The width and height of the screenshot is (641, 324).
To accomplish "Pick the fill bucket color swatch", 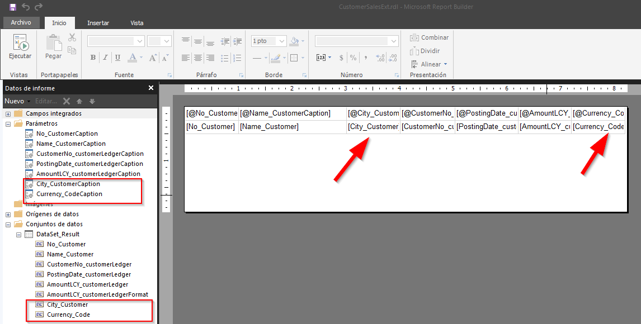I will 294,41.
